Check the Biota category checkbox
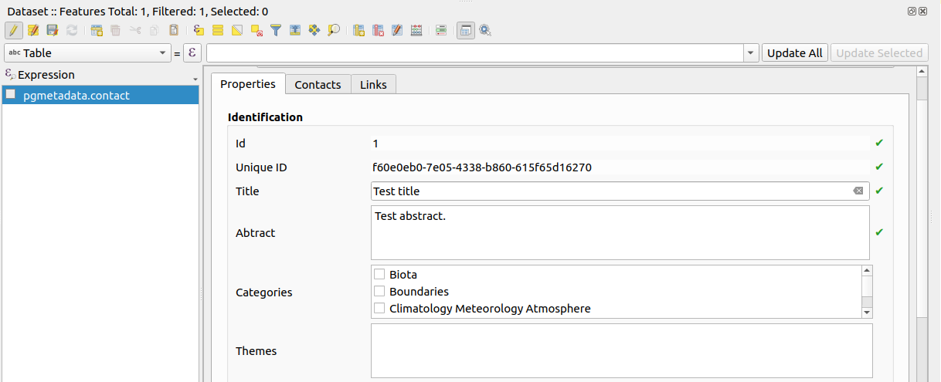The height and width of the screenshot is (382, 941). click(x=379, y=275)
